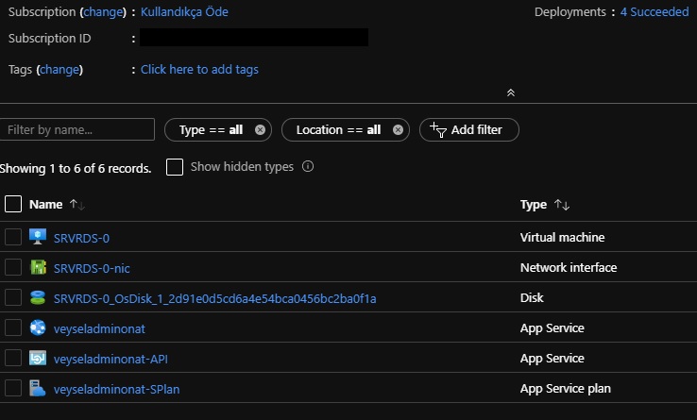
Task: Open the veyseladminonat-SPlan resource link
Action: pos(116,390)
